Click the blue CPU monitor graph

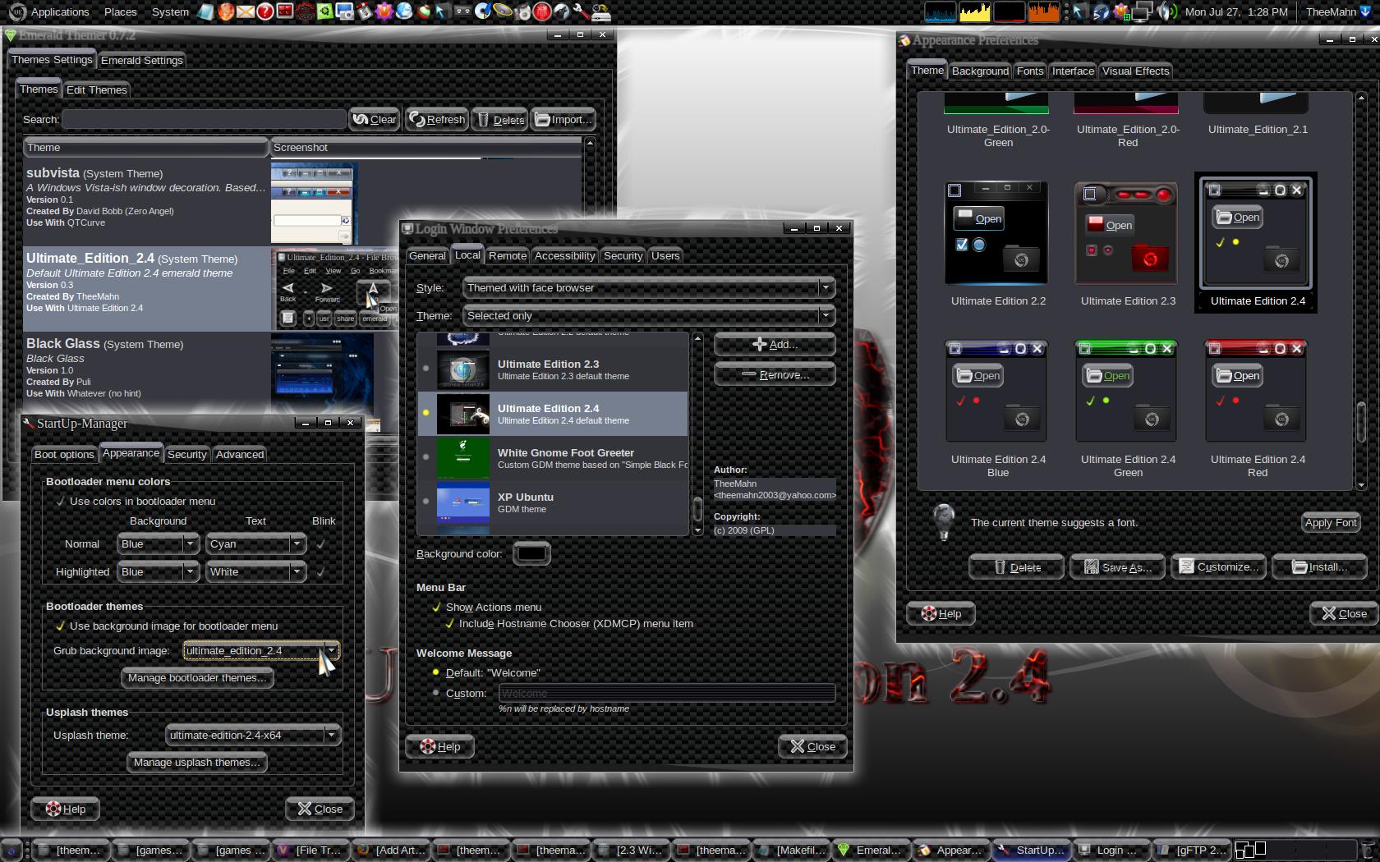(941, 11)
